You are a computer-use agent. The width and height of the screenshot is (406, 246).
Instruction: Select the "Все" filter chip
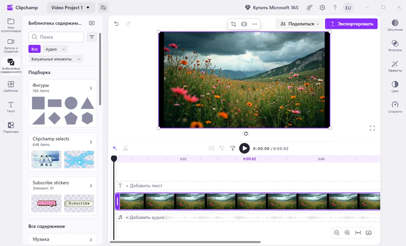point(35,49)
